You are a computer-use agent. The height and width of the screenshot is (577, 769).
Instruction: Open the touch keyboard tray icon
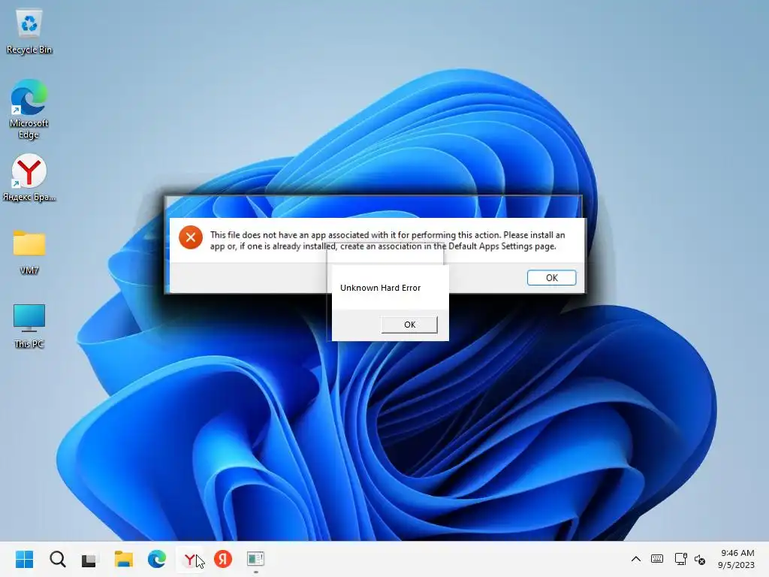click(657, 559)
